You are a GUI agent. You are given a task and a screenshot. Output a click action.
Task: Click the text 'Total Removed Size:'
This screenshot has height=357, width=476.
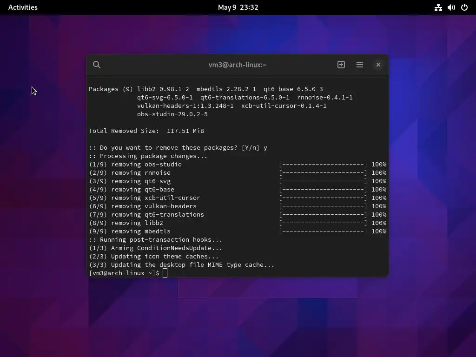click(124, 131)
